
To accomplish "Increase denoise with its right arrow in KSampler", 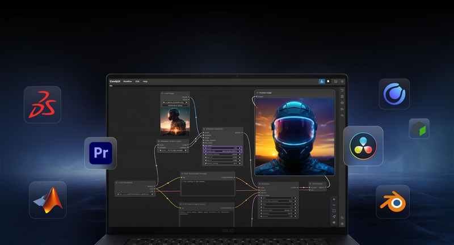I will coord(295,217).
